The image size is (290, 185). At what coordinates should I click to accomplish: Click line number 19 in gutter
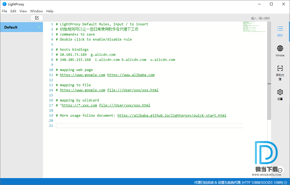tap(51, 116)
